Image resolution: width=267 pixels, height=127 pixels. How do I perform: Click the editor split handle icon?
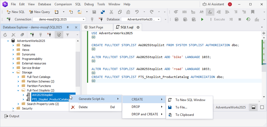click(x=264, y=33)
